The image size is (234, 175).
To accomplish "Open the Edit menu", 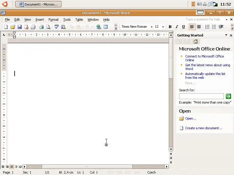I will tap(17, 20).
